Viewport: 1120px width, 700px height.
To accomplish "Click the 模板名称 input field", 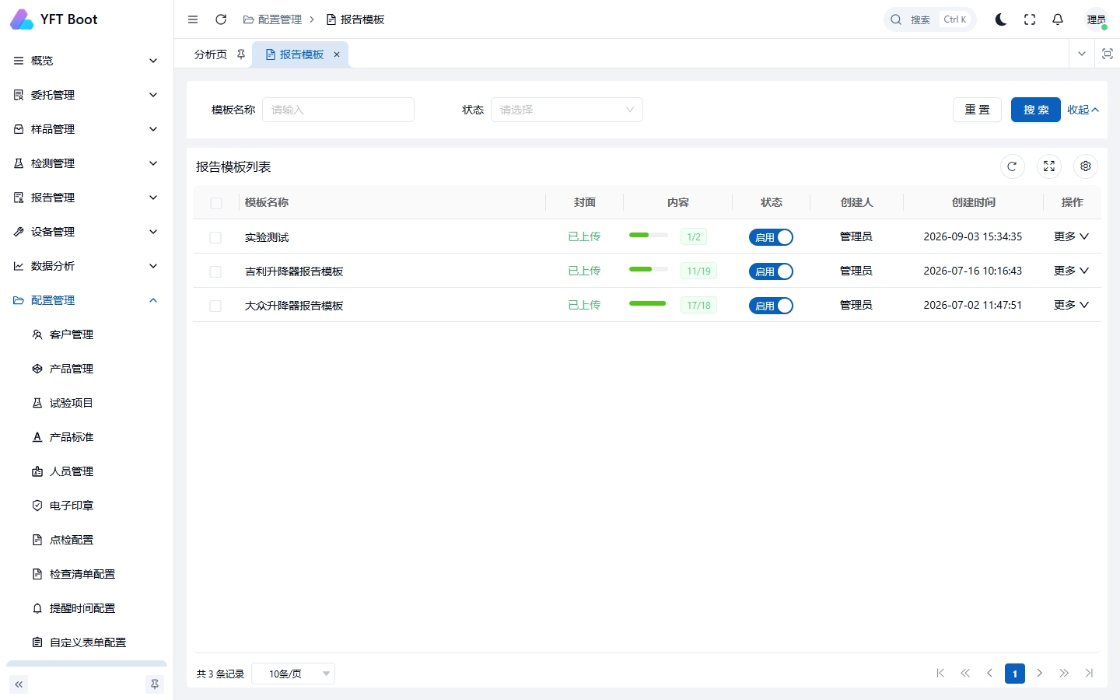I will pyautogui.click(x=338, y=110).
